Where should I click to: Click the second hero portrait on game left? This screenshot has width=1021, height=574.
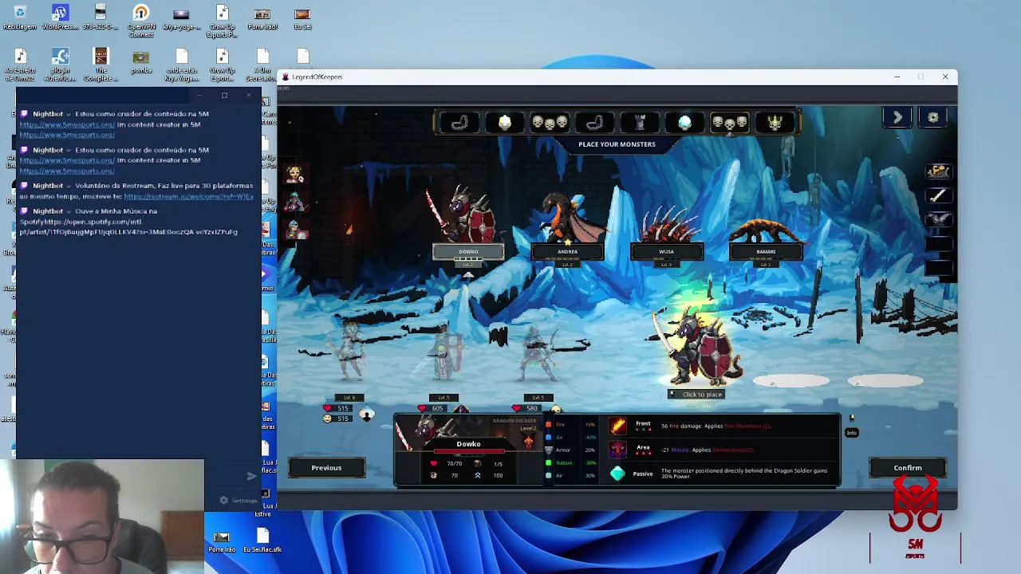(294, 201)
